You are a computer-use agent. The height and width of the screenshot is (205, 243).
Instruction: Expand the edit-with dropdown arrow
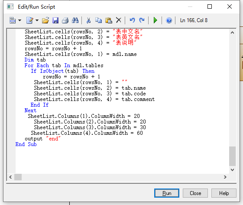(x=37, y=20)
